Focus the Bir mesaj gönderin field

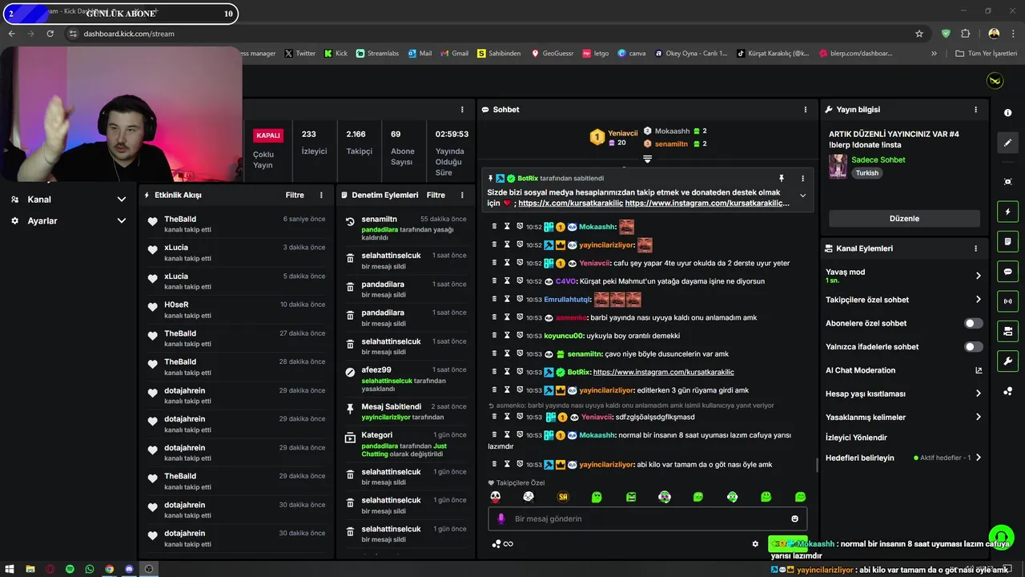click(648, 518)
